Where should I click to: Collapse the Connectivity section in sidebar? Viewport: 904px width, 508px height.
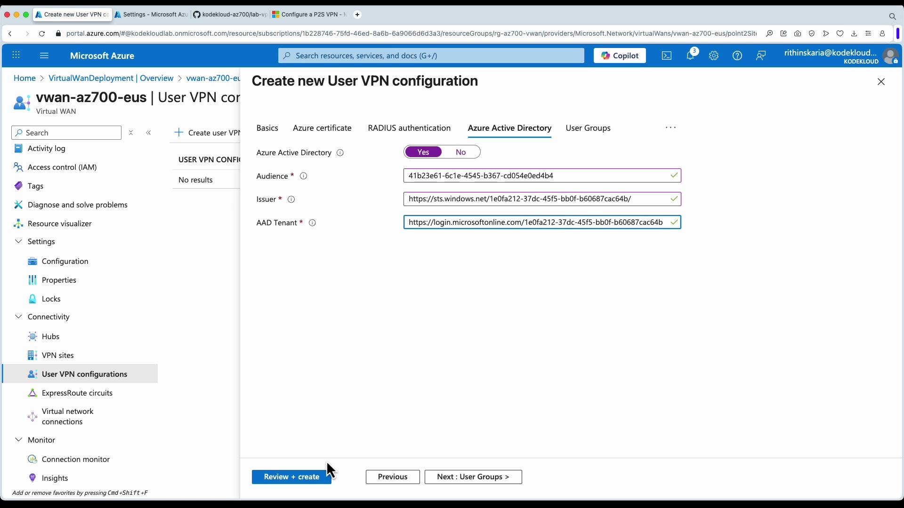click(18, 317)
